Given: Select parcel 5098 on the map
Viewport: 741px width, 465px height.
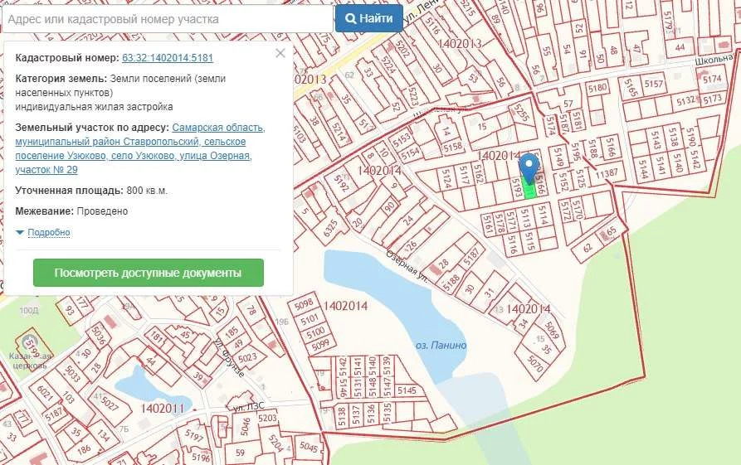Looking at the screenshot, I should tap(304, 303).
